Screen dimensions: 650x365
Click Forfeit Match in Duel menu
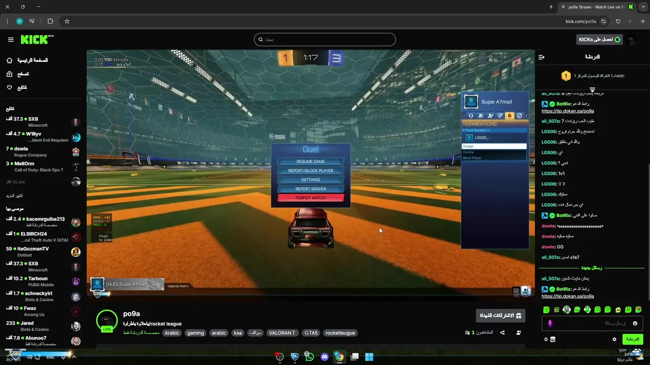click(x=311, y=198)
